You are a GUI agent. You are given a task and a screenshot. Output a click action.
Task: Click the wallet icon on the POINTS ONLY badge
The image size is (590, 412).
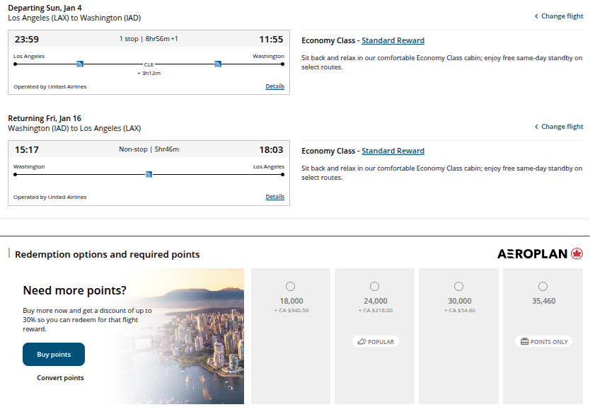point(524,341)
